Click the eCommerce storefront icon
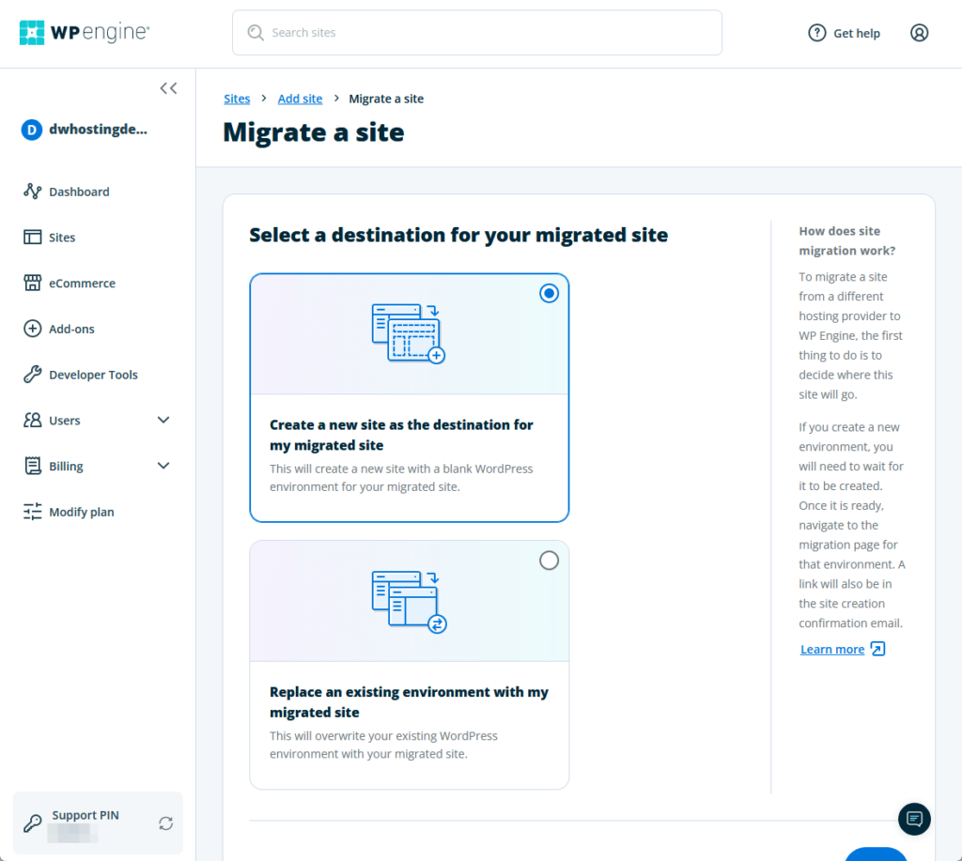 [x=33, y=283]
